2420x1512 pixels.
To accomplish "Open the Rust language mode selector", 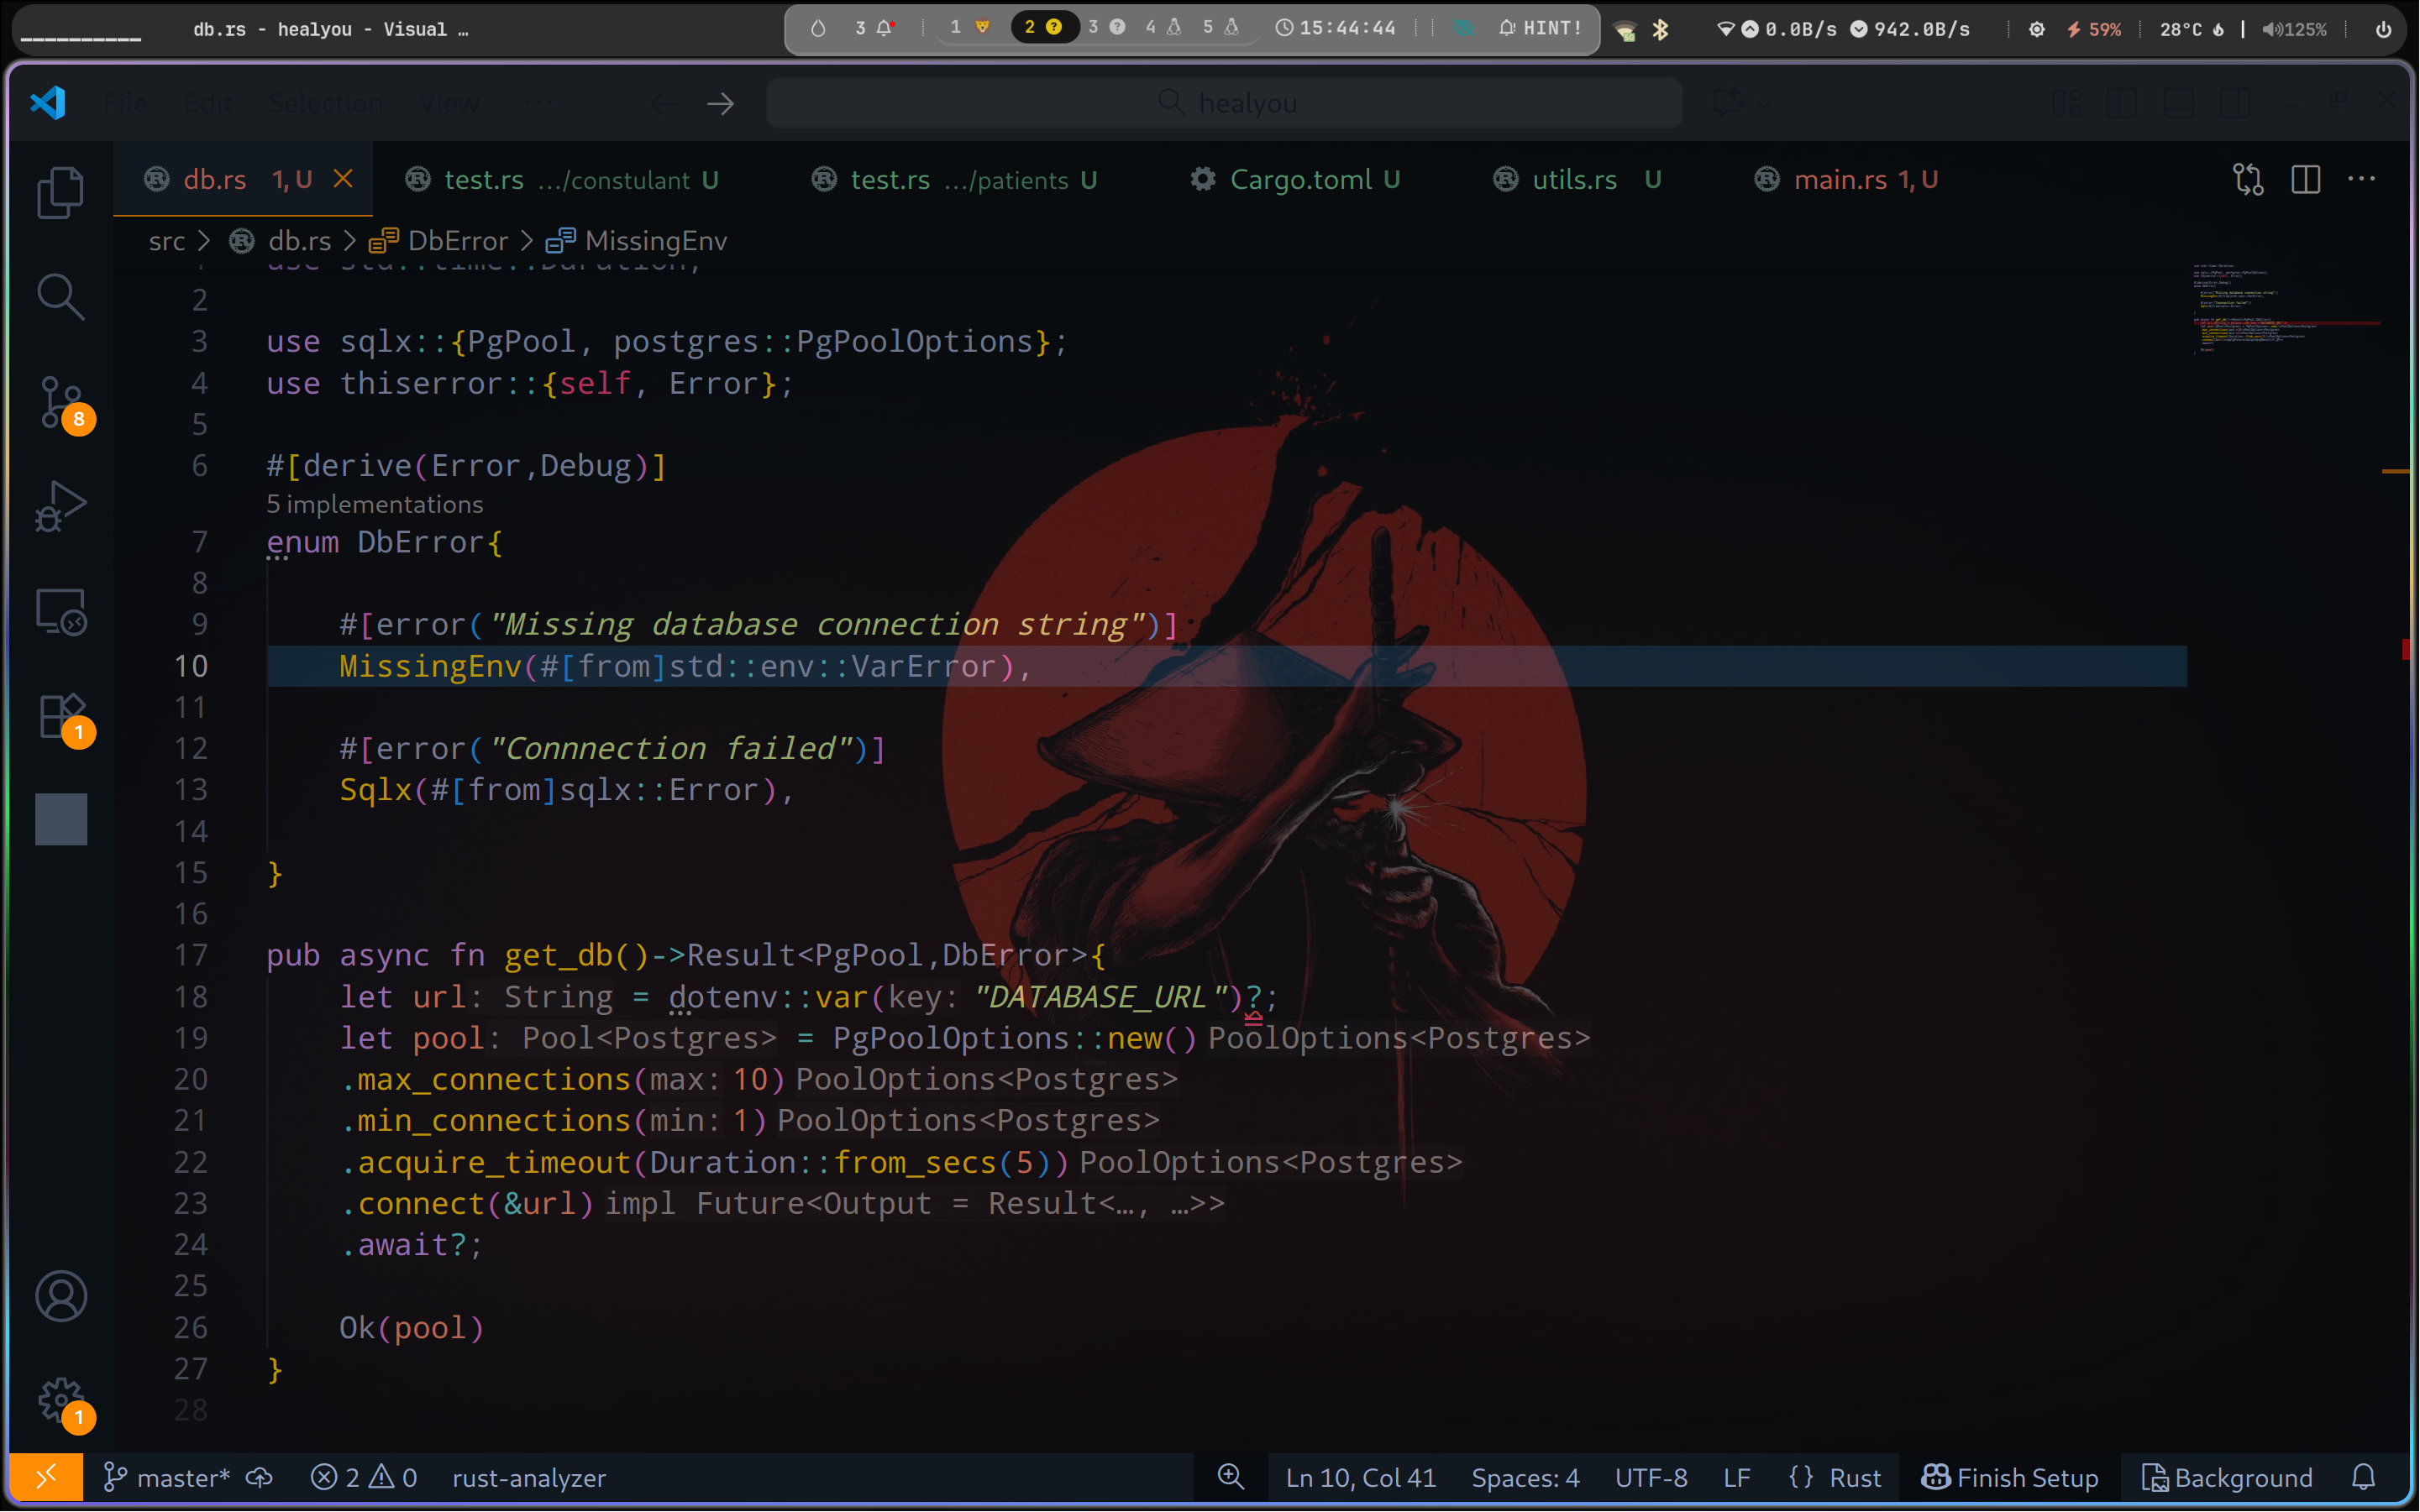I will click(x=1835, y=1478).
